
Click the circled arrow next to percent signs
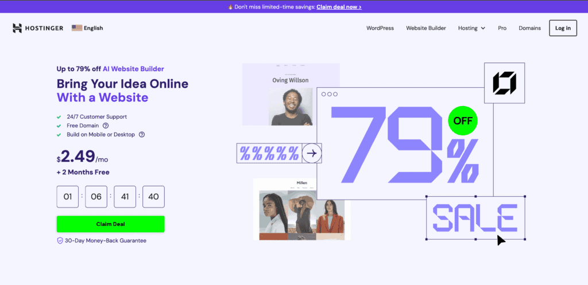(312, 153)
